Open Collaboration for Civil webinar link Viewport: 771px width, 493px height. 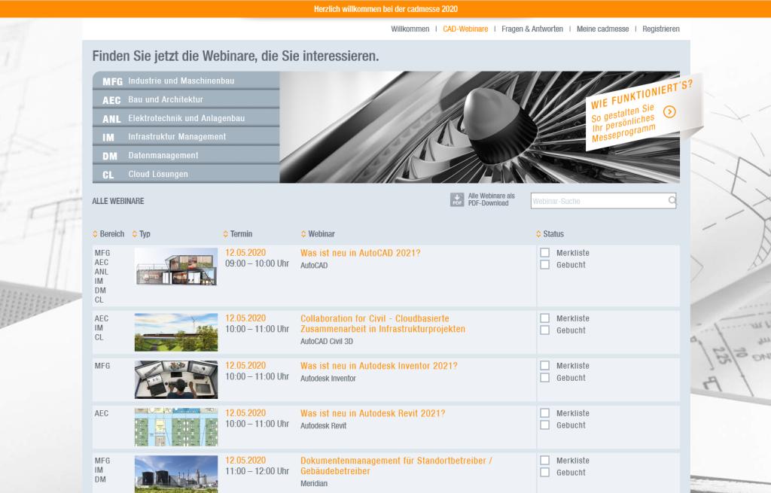point(382,324)
